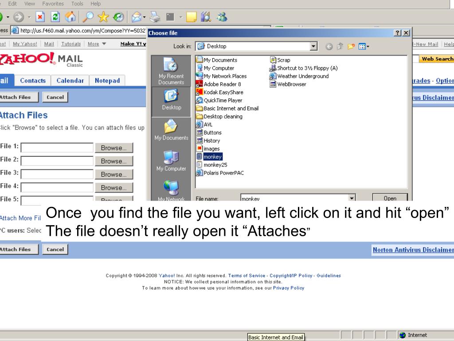Select the WebBrowser item
Image resolution: width=454 pixels, height=341 pixels.
288,84
